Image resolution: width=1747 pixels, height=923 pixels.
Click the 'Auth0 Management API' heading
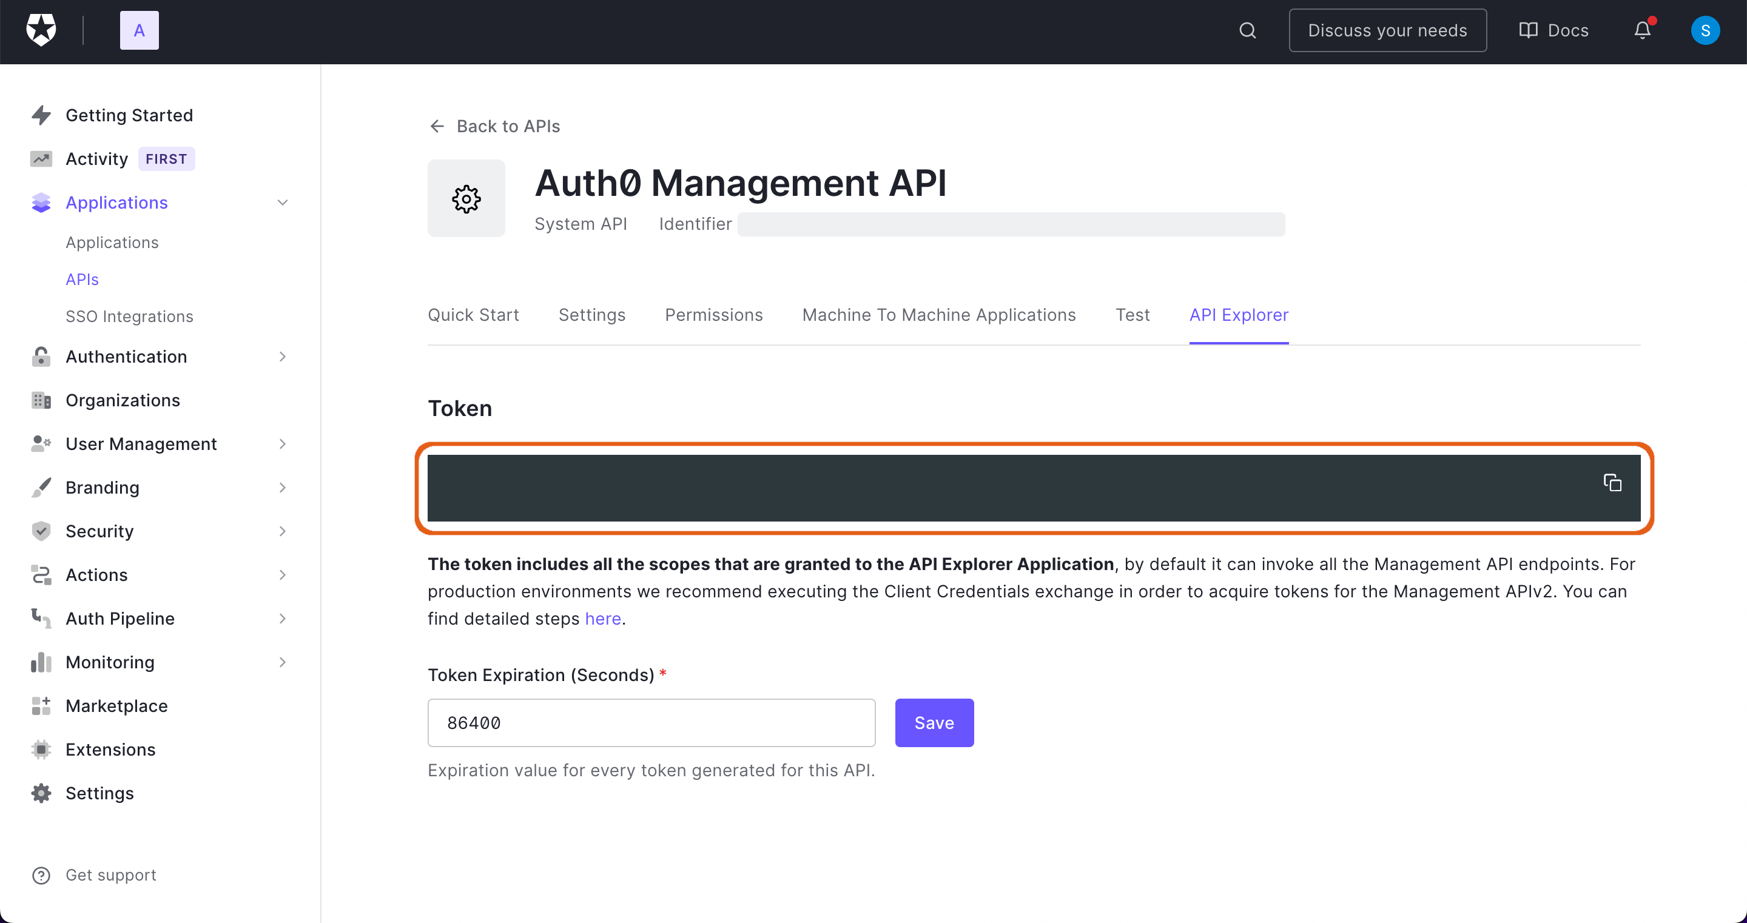coord(741,183)
